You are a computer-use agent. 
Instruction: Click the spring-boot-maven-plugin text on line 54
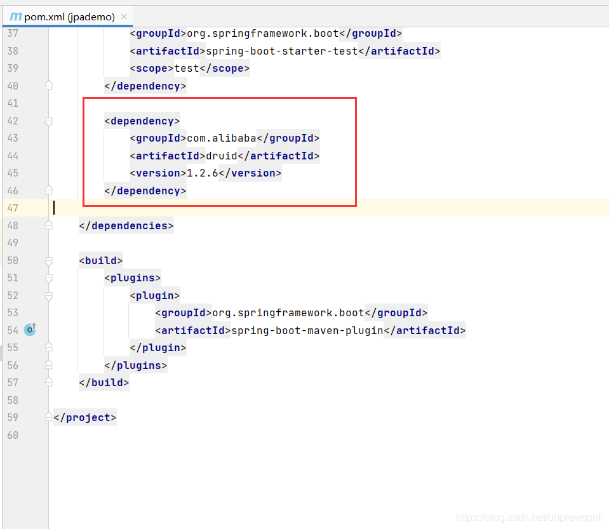[x=307, y=330]
